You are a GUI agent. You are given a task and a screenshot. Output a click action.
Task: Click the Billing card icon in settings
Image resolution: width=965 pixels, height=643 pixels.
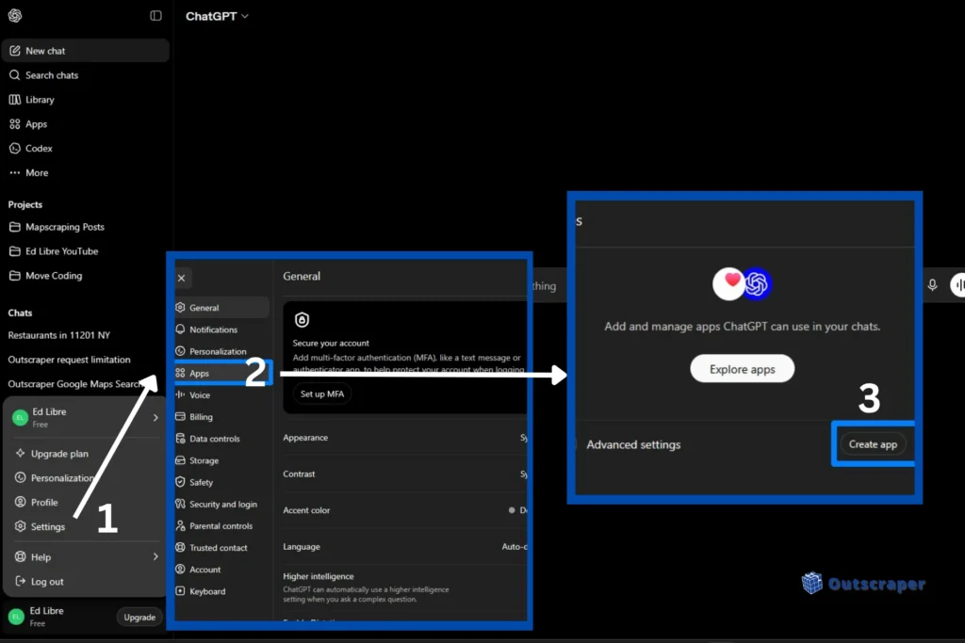180,416
